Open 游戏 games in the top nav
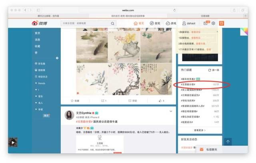This screenshot has height=163, width=256. point(171,23)
